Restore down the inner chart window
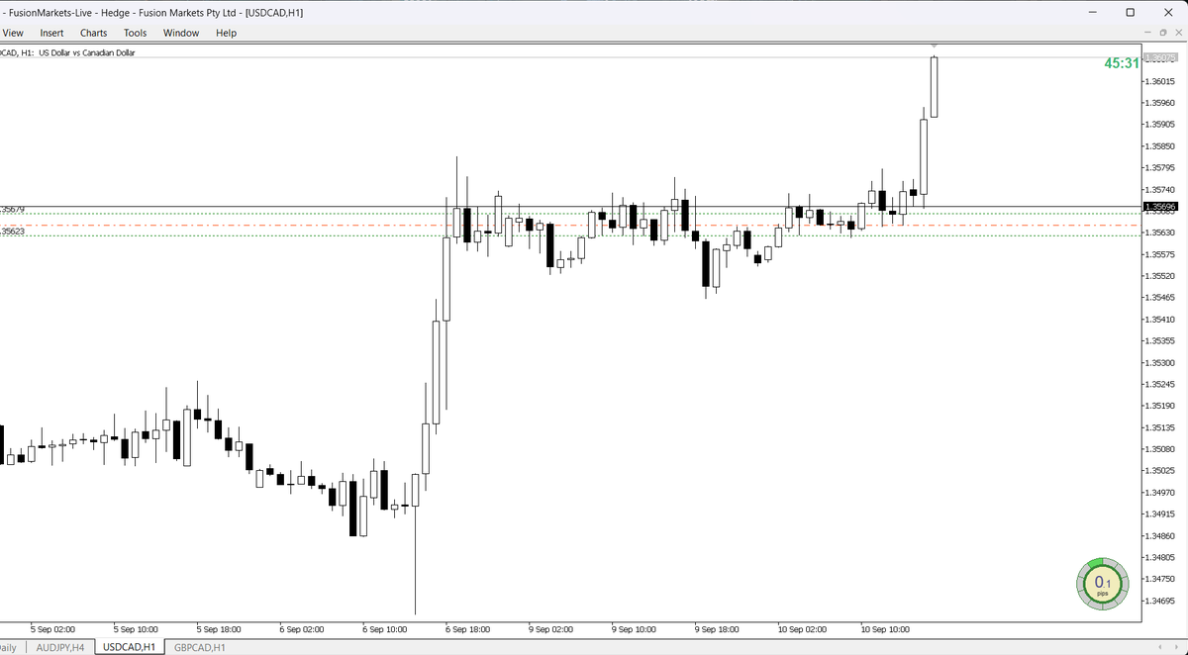 pyautogui.click(x=1163, y=33)
